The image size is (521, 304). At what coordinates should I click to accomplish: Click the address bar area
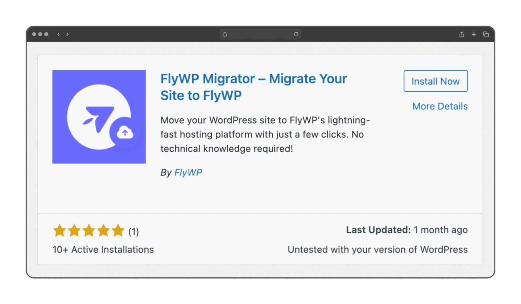coord(260,34)
